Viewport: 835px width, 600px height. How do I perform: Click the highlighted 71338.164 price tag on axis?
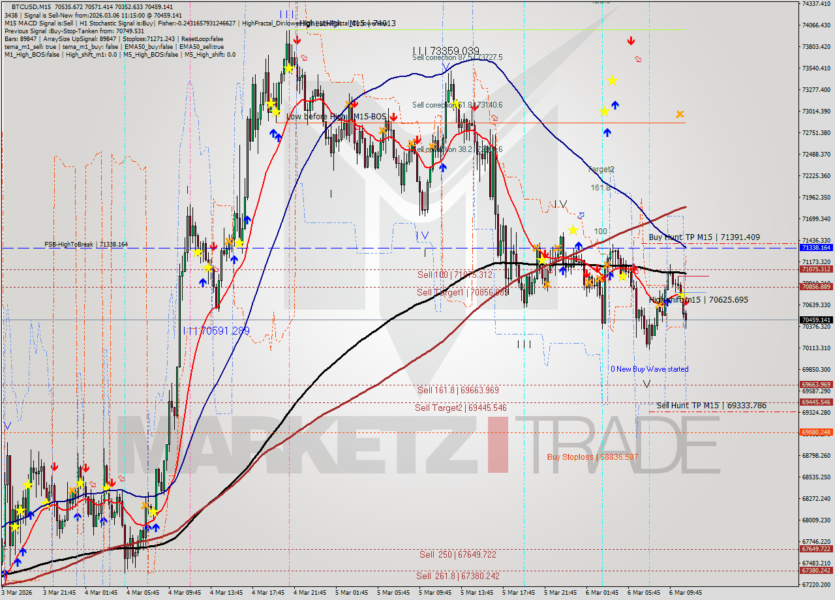pos(817,248)
